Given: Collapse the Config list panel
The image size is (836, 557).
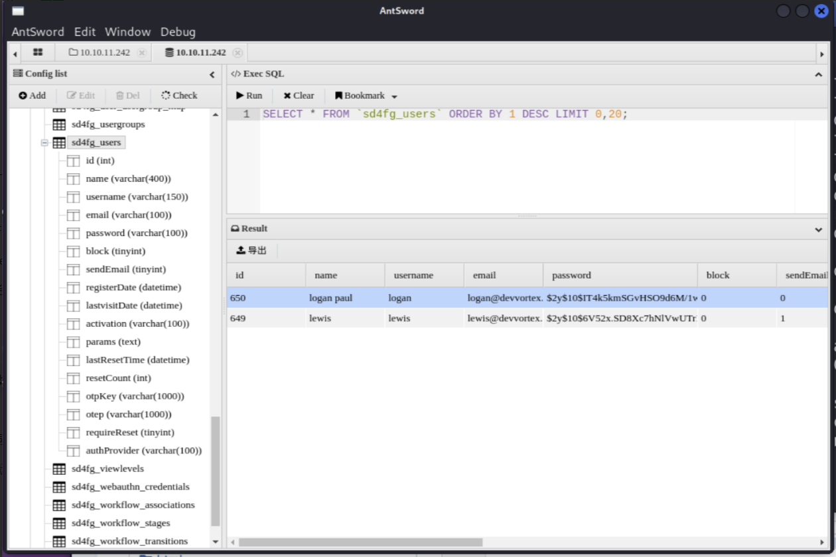Looking at the screenshot, I should (x=212, y=75).
